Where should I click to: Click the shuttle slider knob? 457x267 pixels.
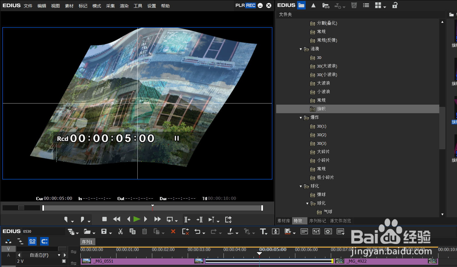(x=21, y=208)
